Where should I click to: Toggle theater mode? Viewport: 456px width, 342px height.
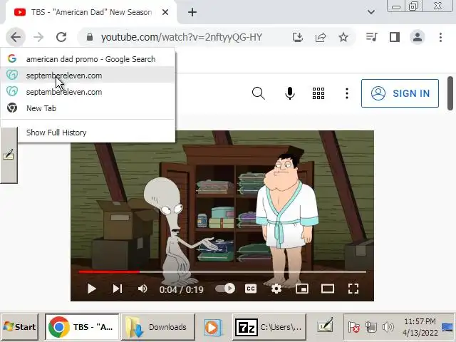[x=328, y=289]
